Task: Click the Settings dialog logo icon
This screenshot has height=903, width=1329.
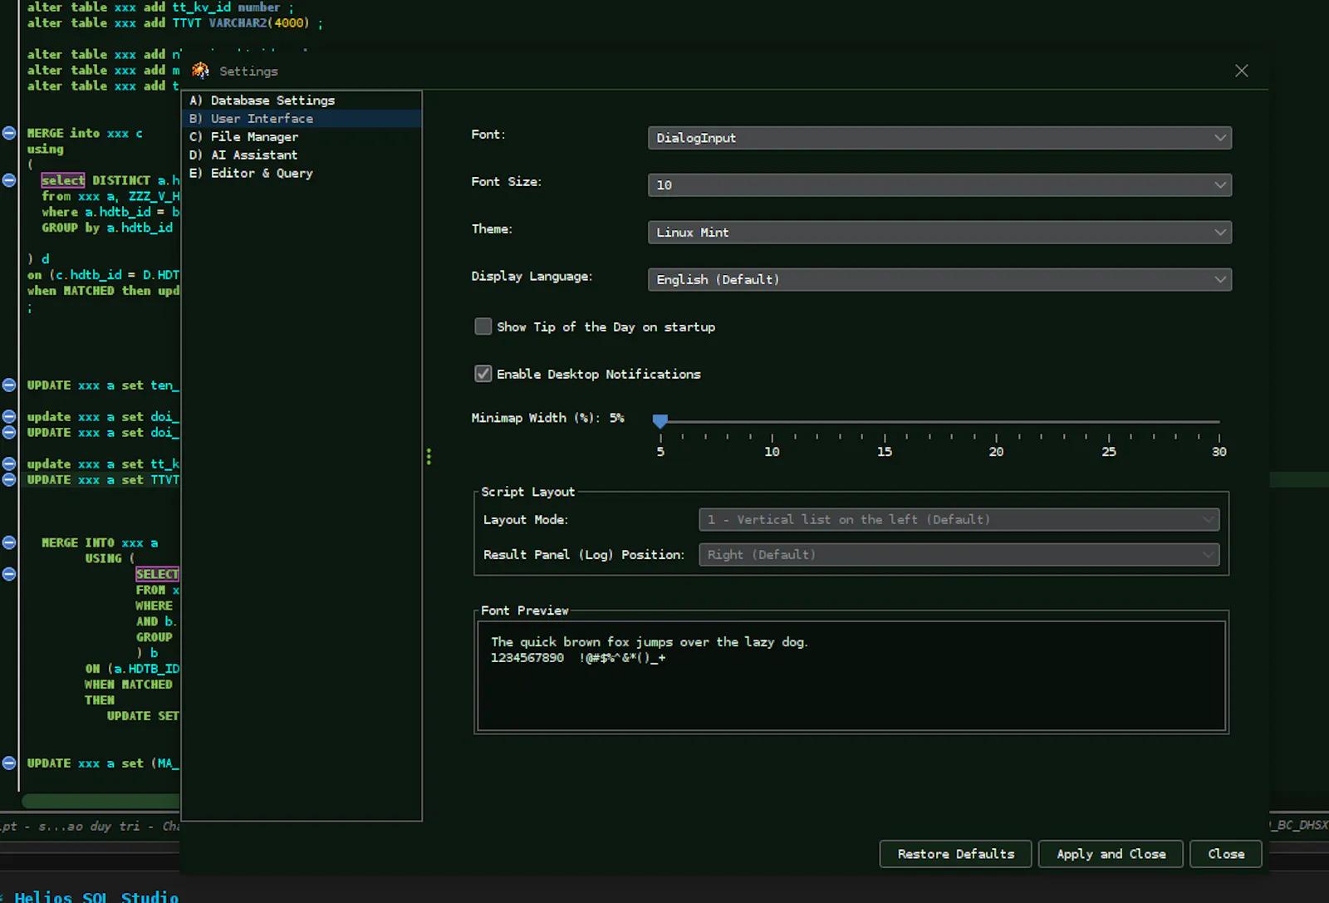Action: 200,71
